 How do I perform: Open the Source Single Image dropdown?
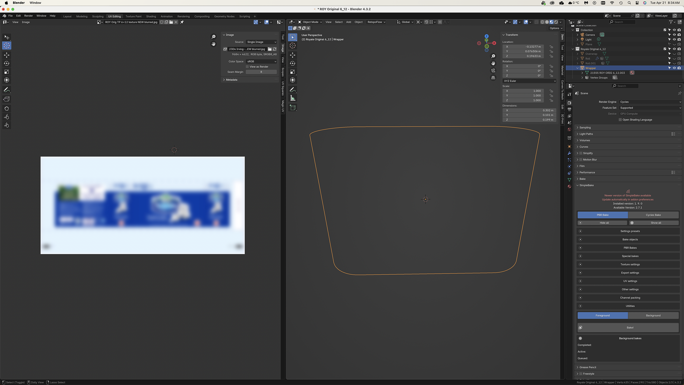coord(261,42)
